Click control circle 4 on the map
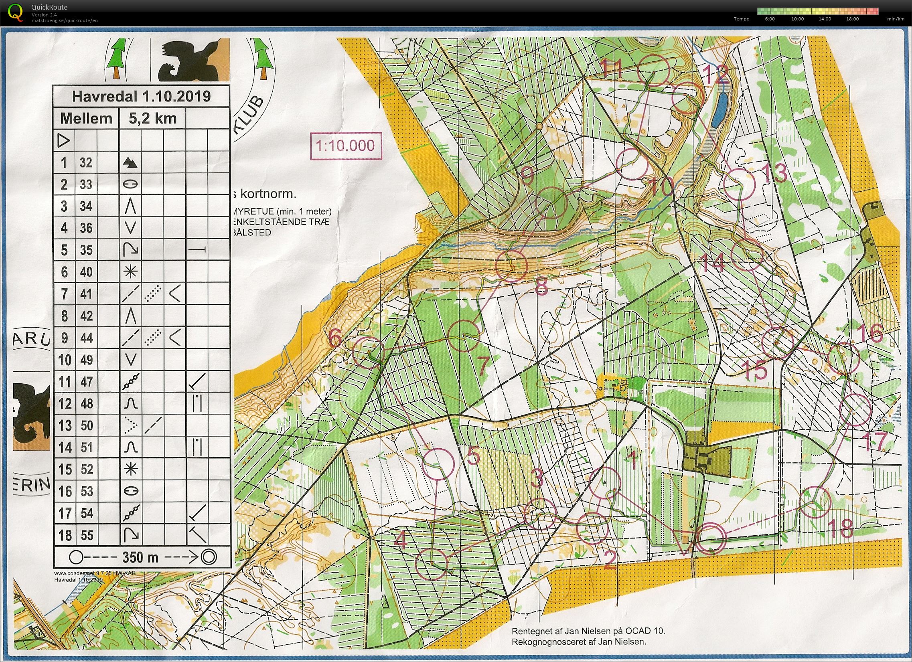The width and height of the screenshot is (912, 662). pos(432,563)
